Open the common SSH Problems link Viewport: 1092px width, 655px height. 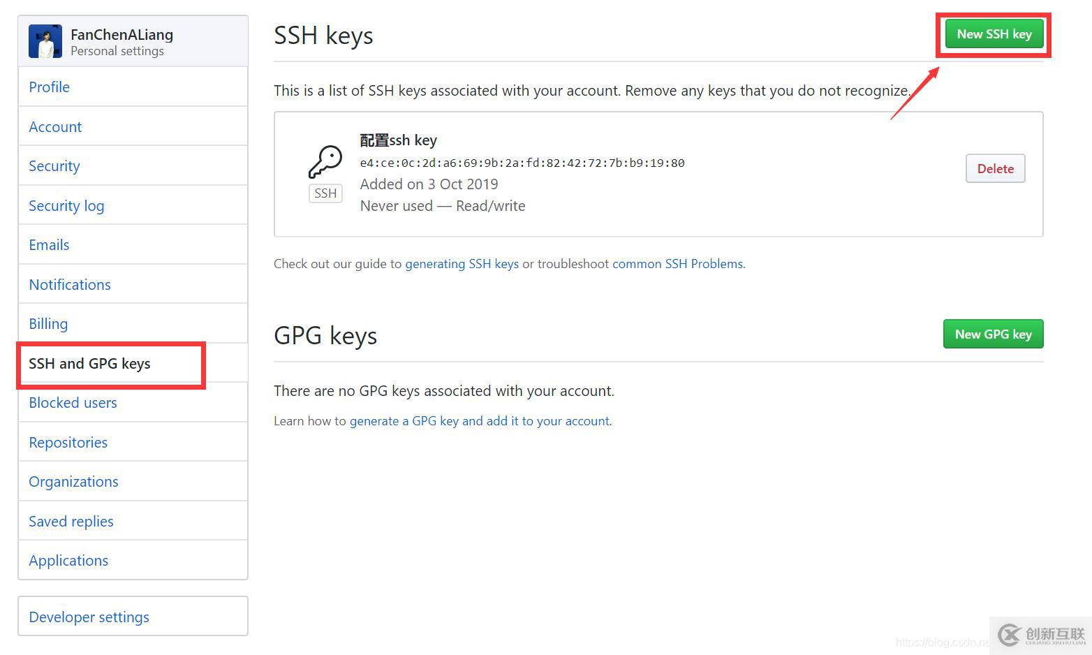click(x=677, y=264)
